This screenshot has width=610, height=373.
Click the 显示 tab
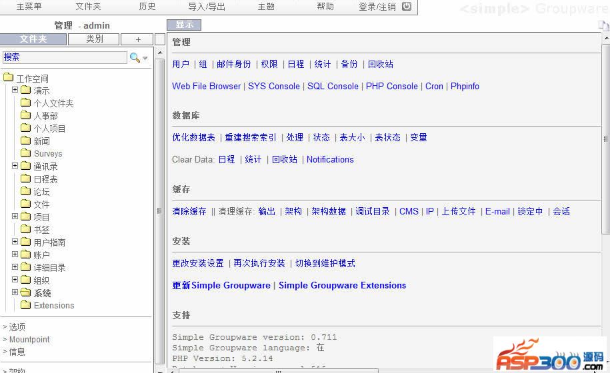184,25
